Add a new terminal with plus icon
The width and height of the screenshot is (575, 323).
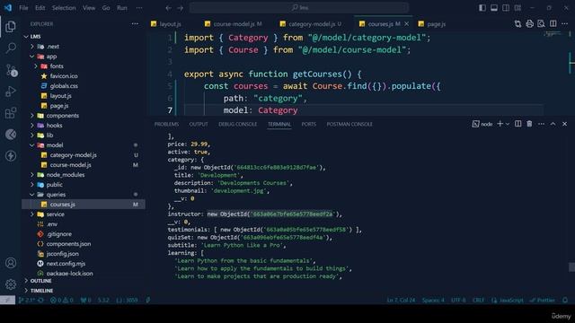point(500,124)
